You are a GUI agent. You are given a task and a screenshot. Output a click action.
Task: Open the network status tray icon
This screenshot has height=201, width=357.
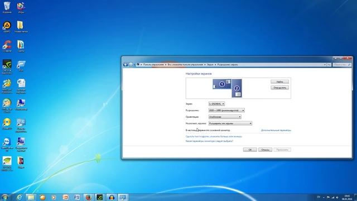[333, 197]
